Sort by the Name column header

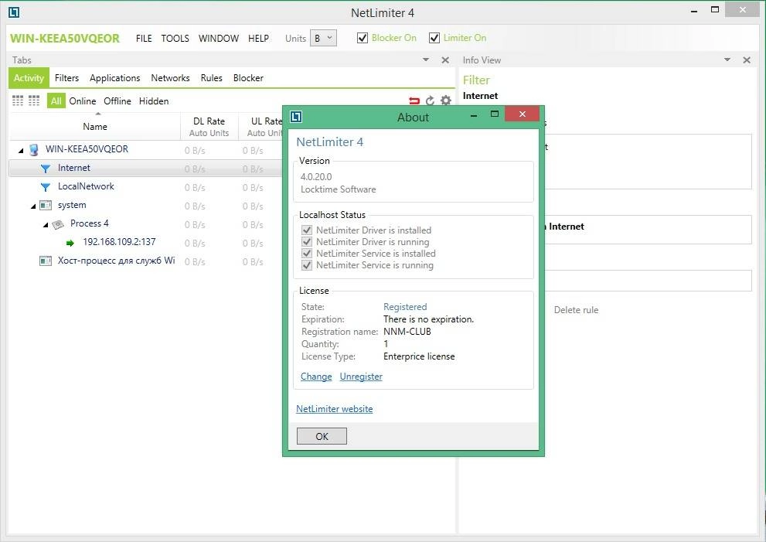click(x=95, y=127)
